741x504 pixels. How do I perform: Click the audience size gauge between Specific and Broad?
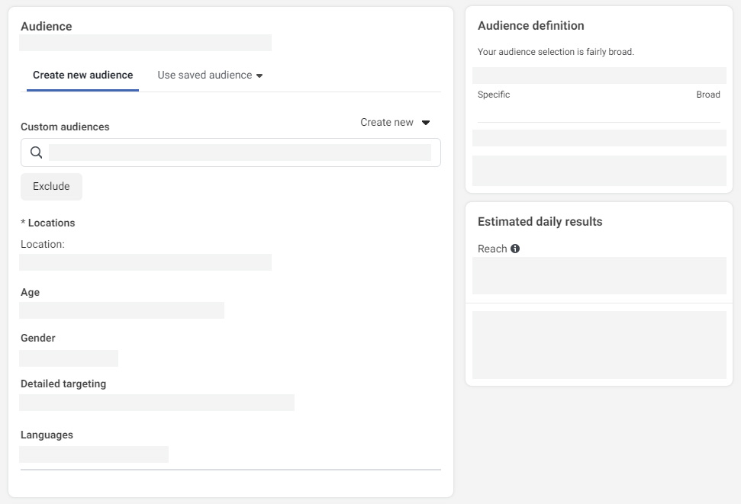tap(599, 75)
